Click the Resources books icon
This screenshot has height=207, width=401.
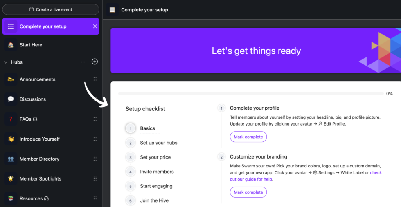[x=11, y=198]
